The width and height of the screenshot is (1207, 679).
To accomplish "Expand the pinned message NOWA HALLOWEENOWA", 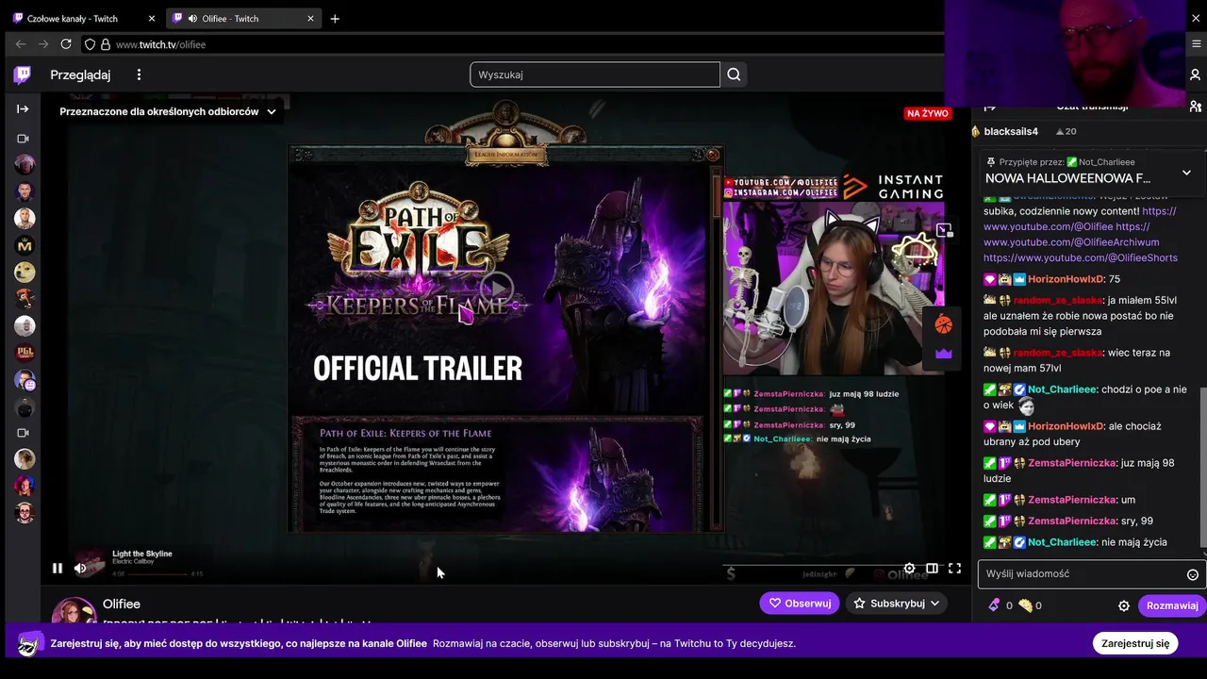I will pyautogui.click(x=1186, y=173).
